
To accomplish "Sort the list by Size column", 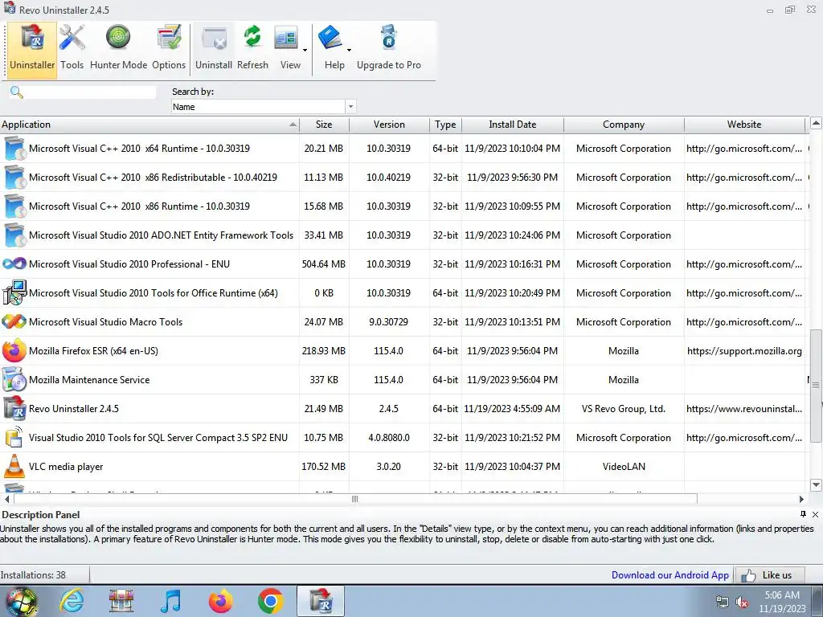I will 324,125.
